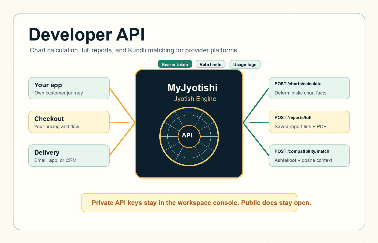Screen dimensions: 378x243
Task: Click the 'Own customer journey' text
Action: (x=59, y=93)
